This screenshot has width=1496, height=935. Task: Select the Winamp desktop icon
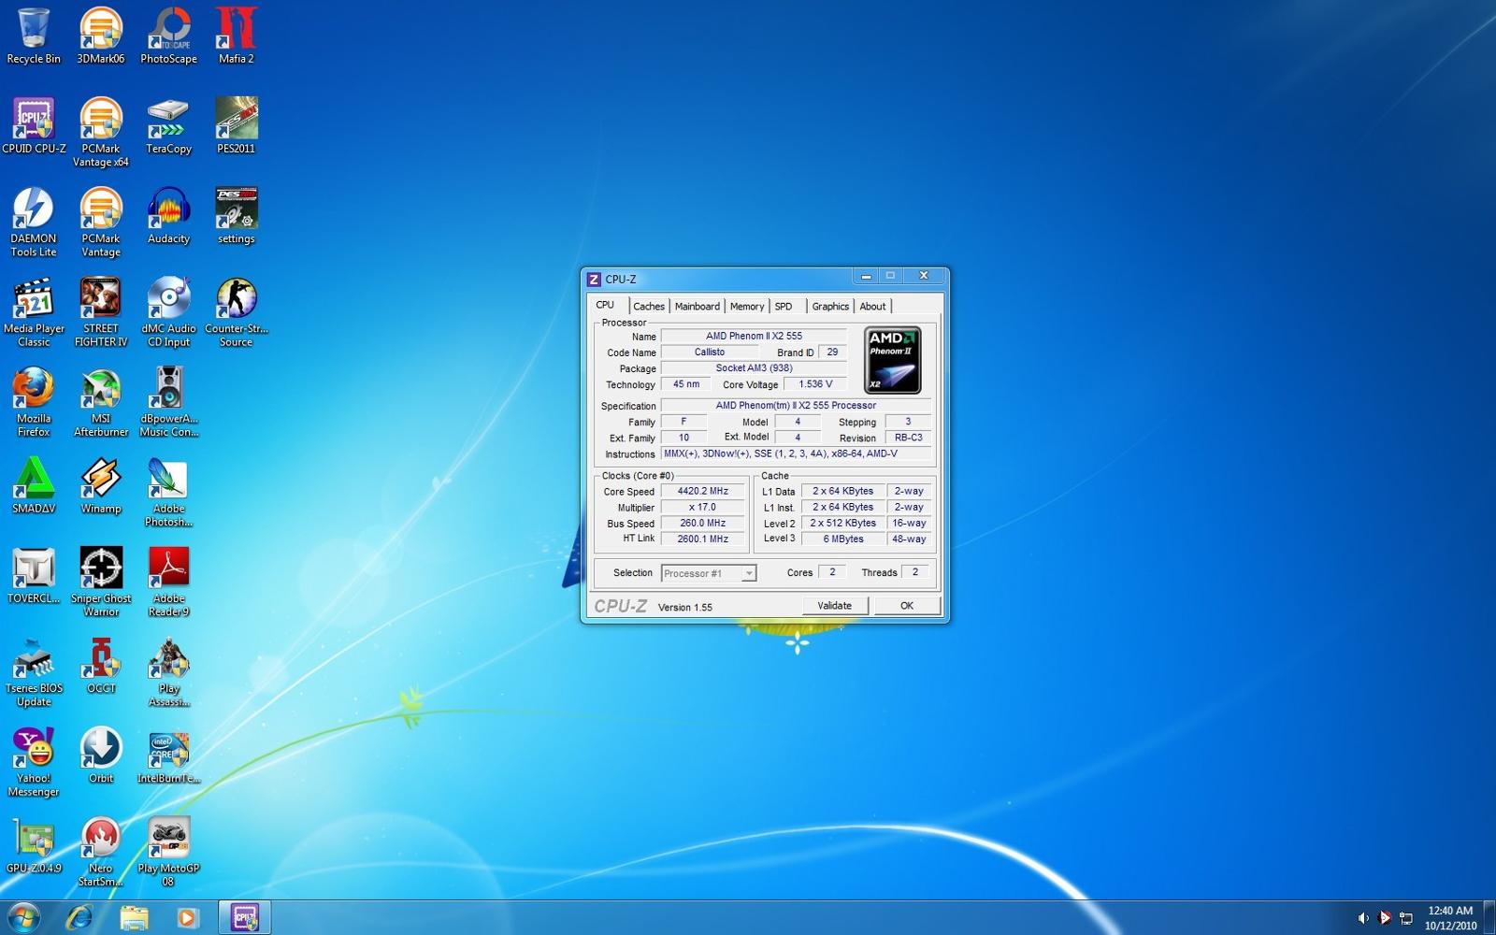coord(101,485)
